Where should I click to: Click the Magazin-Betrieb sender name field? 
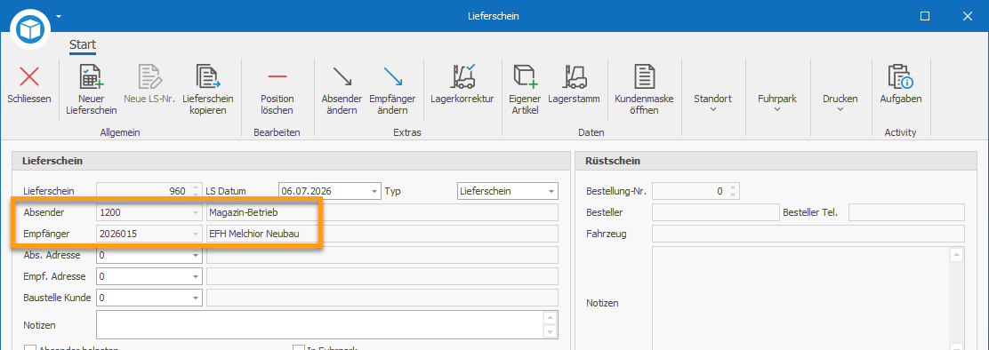coord(382,213)
